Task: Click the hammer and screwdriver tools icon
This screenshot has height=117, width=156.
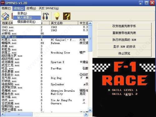Action: coord(46,16)
